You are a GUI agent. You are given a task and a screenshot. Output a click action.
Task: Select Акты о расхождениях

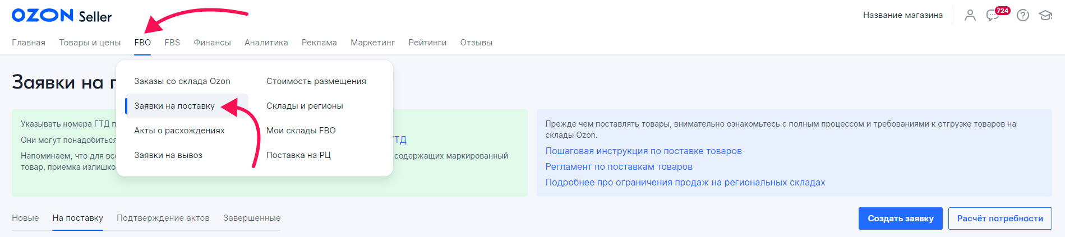pyautogui.click(x=179, y=131)
